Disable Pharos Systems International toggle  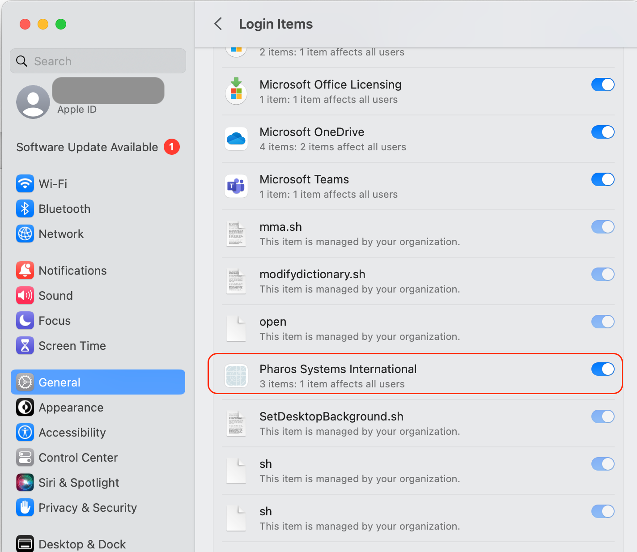click(603, 369)
